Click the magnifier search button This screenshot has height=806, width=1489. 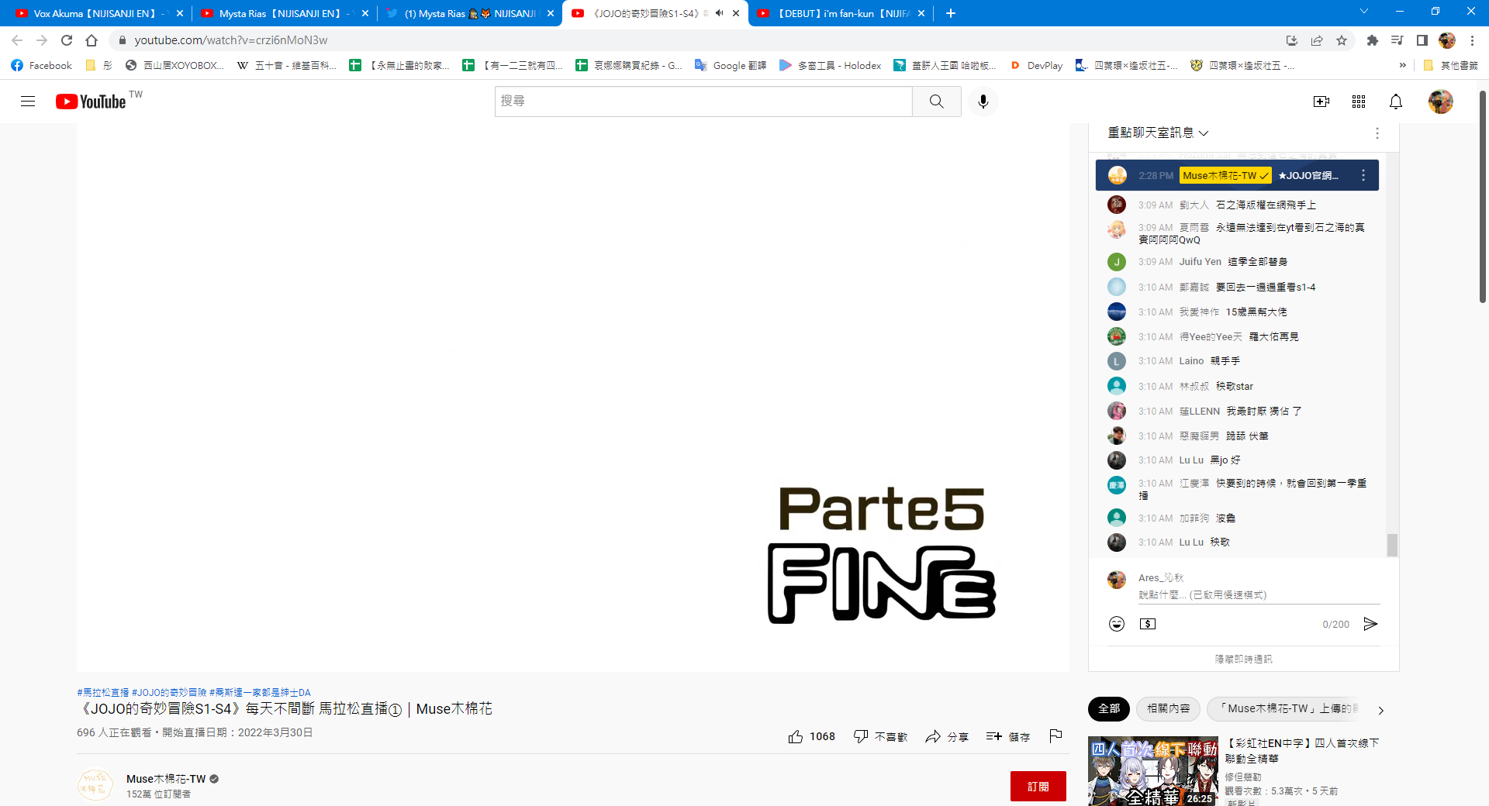tap(936, 102)
